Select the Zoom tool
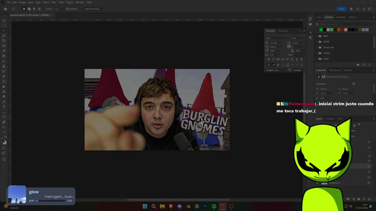The image size is (376, 211). pyautogui.click(x=4, y=127)
